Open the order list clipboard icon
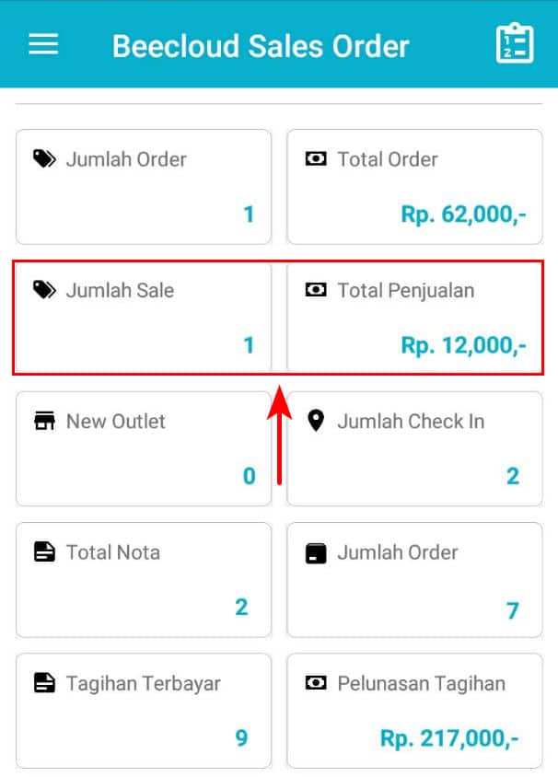The image size is (558, 777). (515, 43)
